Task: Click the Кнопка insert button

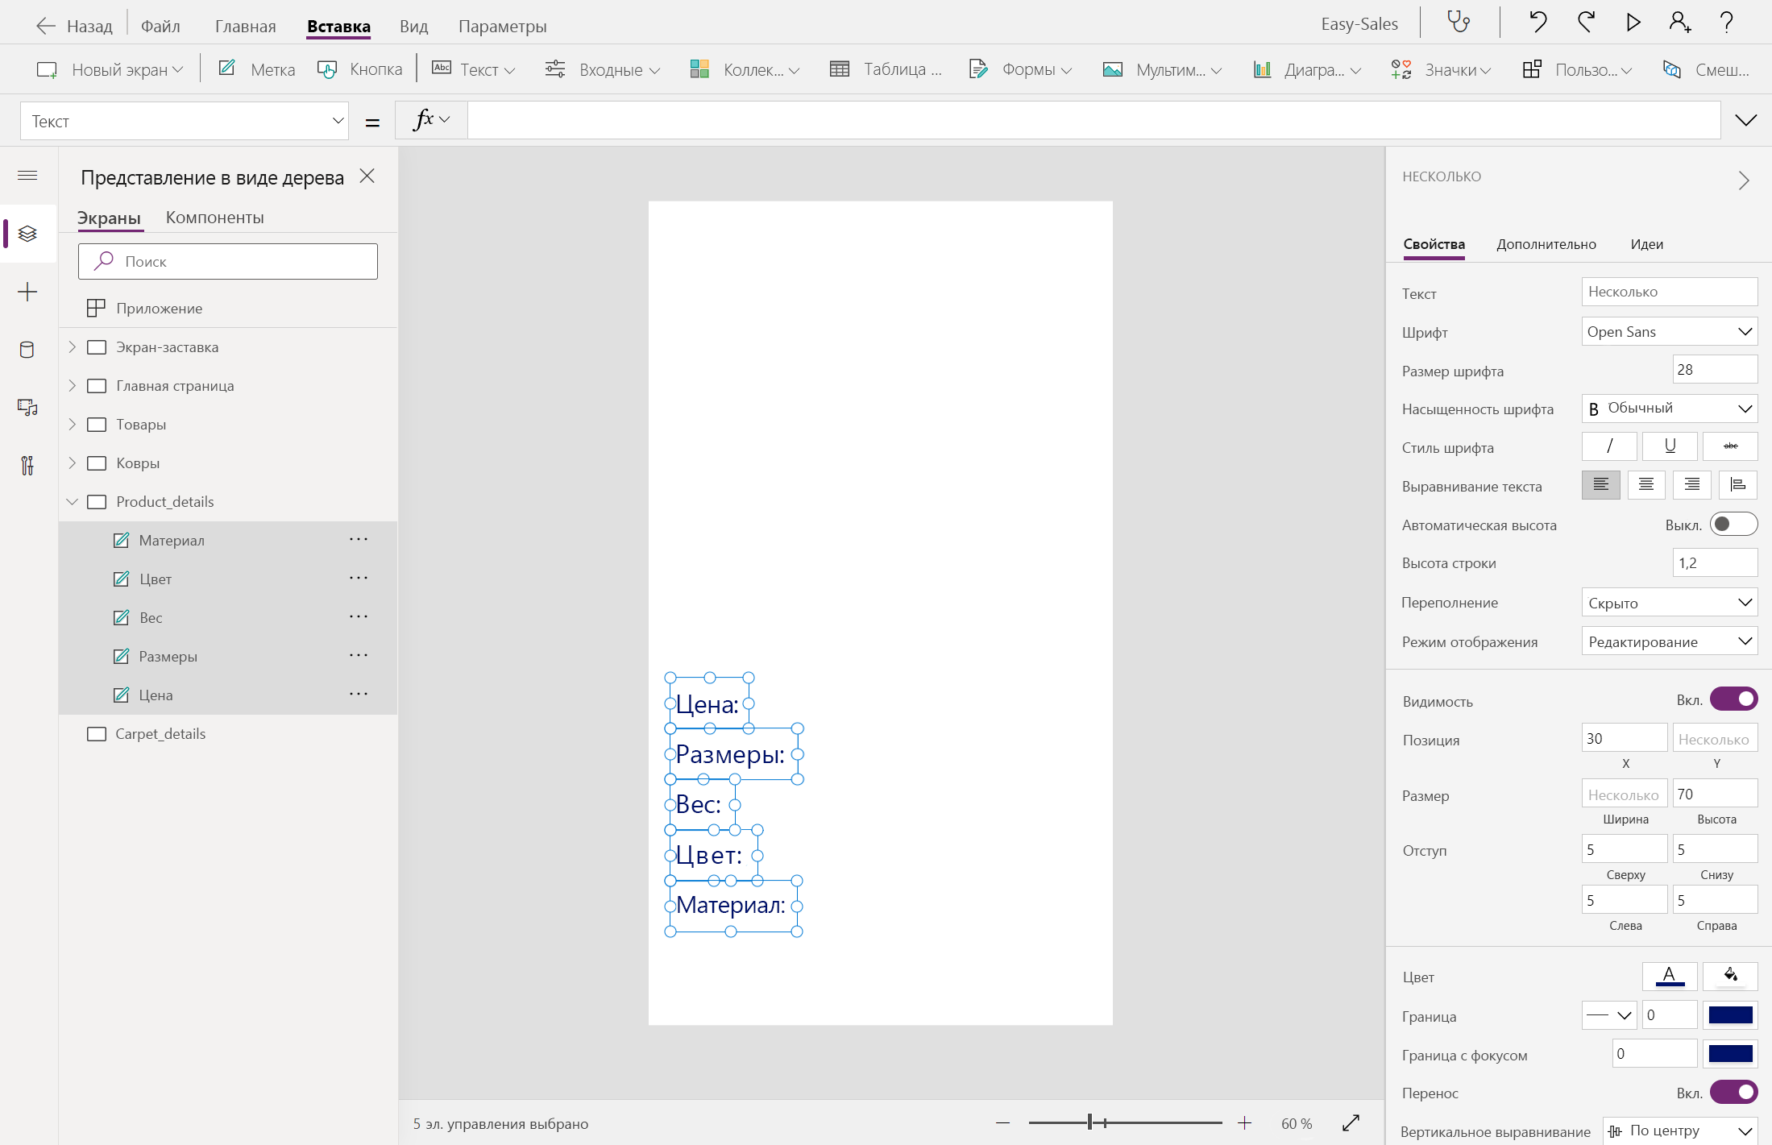Action: [360, 69]
